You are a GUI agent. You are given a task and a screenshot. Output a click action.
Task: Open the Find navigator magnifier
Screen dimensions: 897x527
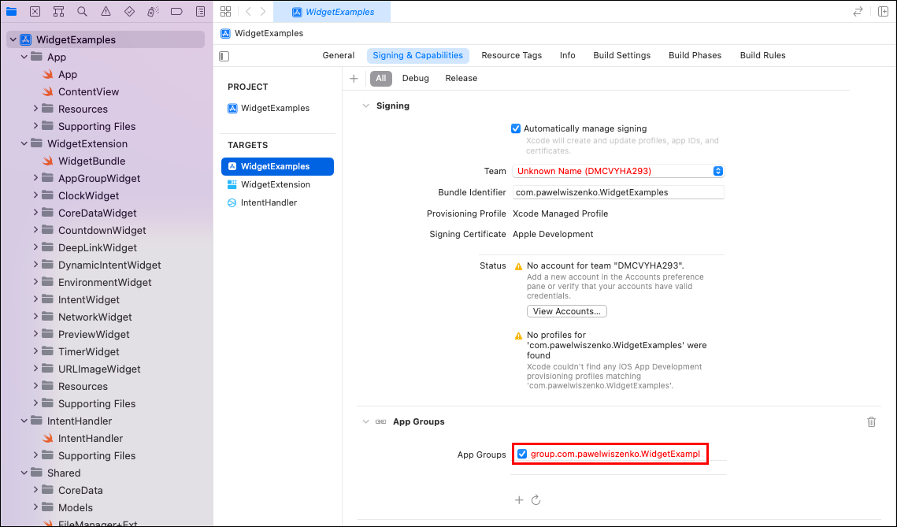pos(83,12)
